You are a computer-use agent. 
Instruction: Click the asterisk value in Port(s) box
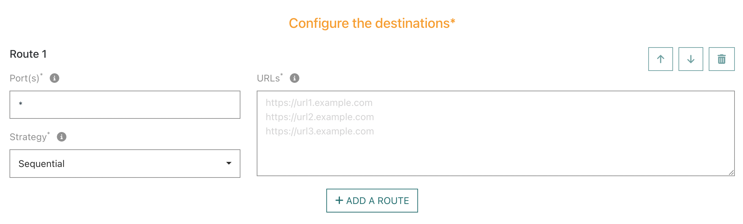click(21, 104)
